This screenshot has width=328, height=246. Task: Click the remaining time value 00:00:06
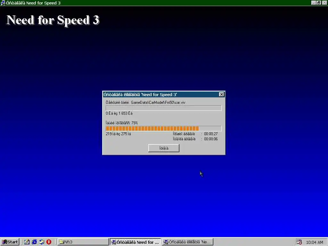point(211,139)
